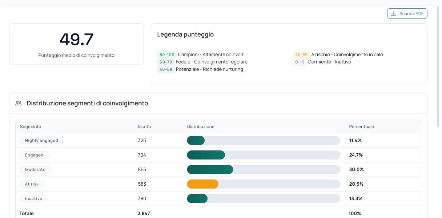Click the Punteggio medio di coinvolgimento label
Image resolution: width=442 pixels, height=218 pixels.
click(x=76, y=55)
